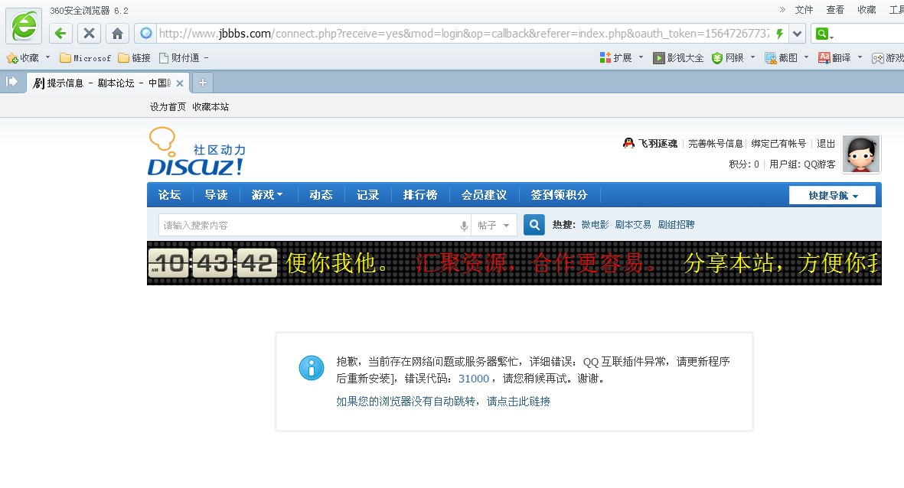Expand the 网银 dropdown arrow
The height and width of the screenshot is (488, 904).
[752, 57]
